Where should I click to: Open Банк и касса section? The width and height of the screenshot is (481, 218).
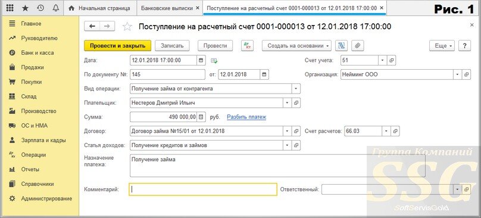(38, 53)
